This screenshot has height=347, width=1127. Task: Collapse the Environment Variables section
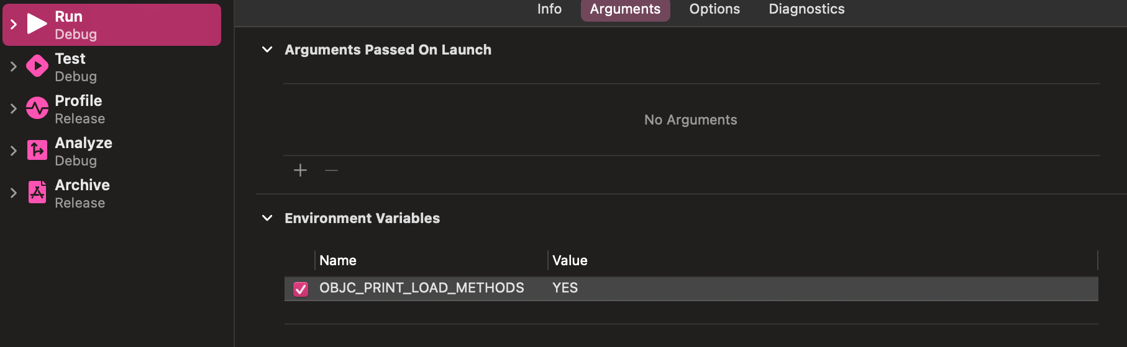tap(267, 218)
